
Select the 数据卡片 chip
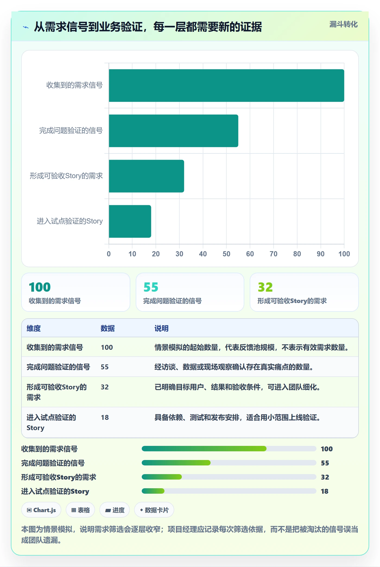[x=154, y=510]
